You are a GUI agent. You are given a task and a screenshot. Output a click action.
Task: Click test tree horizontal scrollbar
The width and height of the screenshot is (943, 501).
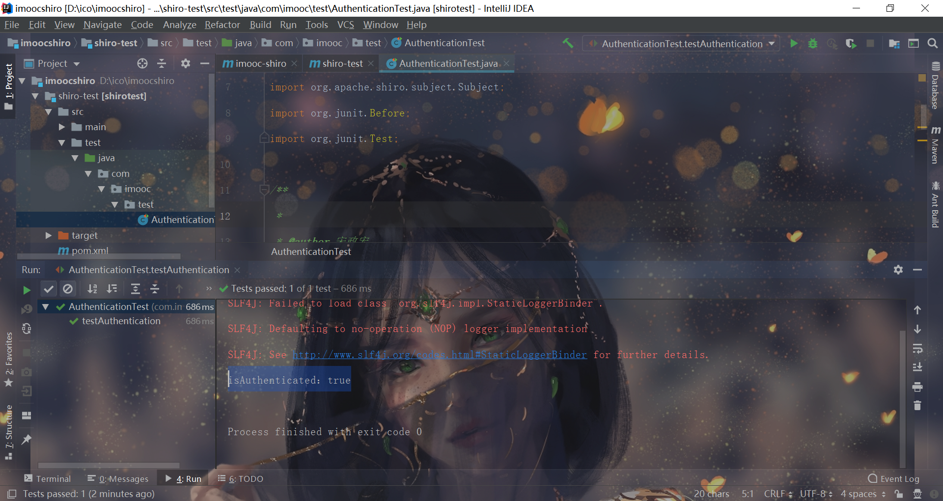coord(109,465)
